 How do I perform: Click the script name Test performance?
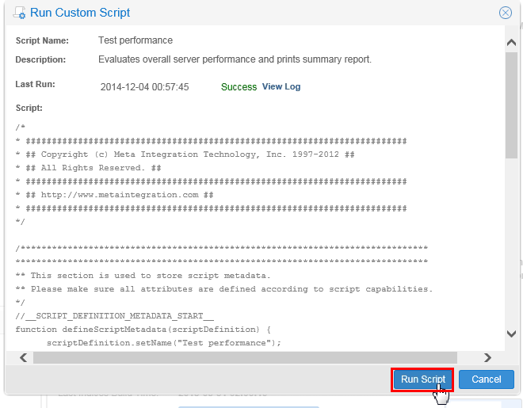click(136, 40)
